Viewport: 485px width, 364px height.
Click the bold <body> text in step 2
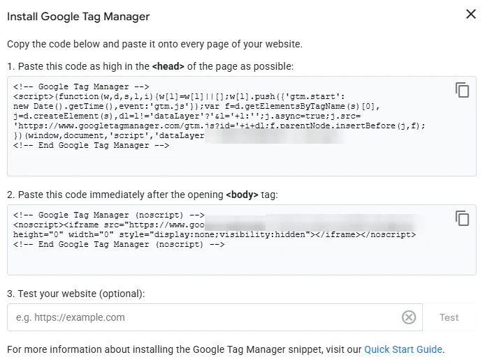242,195
